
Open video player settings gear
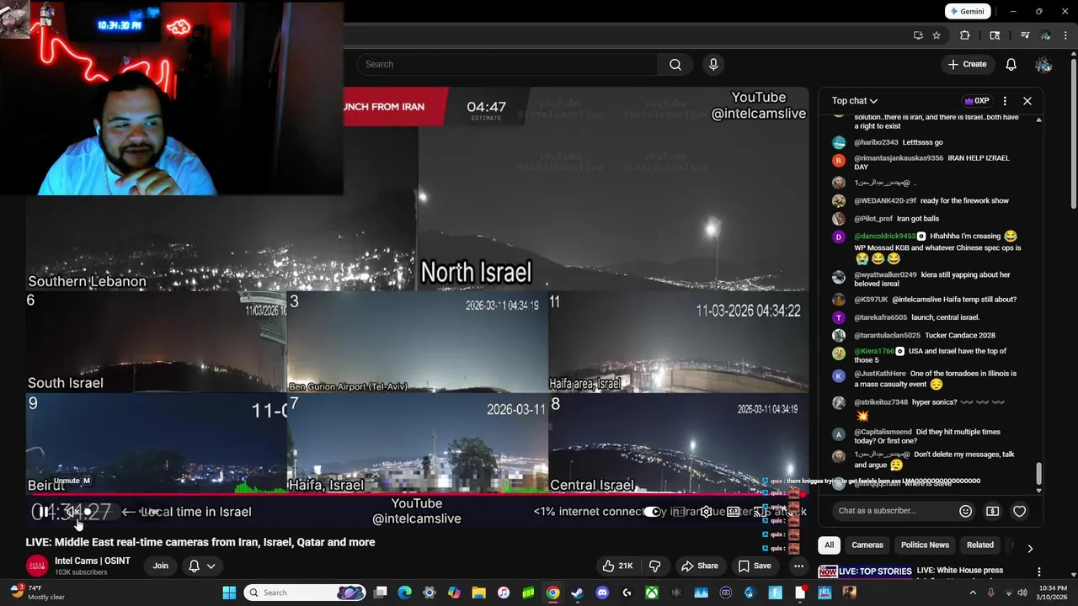706,512
